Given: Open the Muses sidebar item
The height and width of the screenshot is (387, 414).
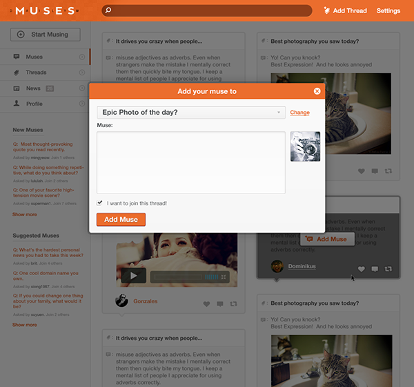Looking at the screenshot, I should [x=45, y=57].
